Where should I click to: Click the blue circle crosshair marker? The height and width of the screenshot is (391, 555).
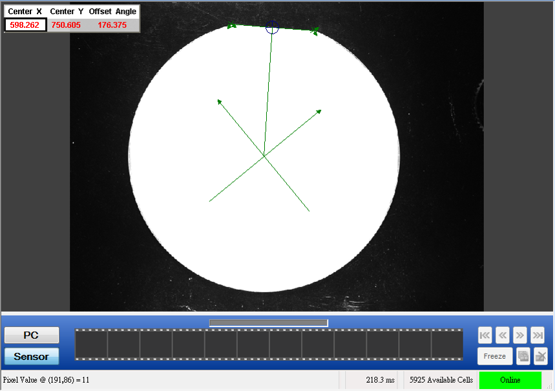coord(272,27)
